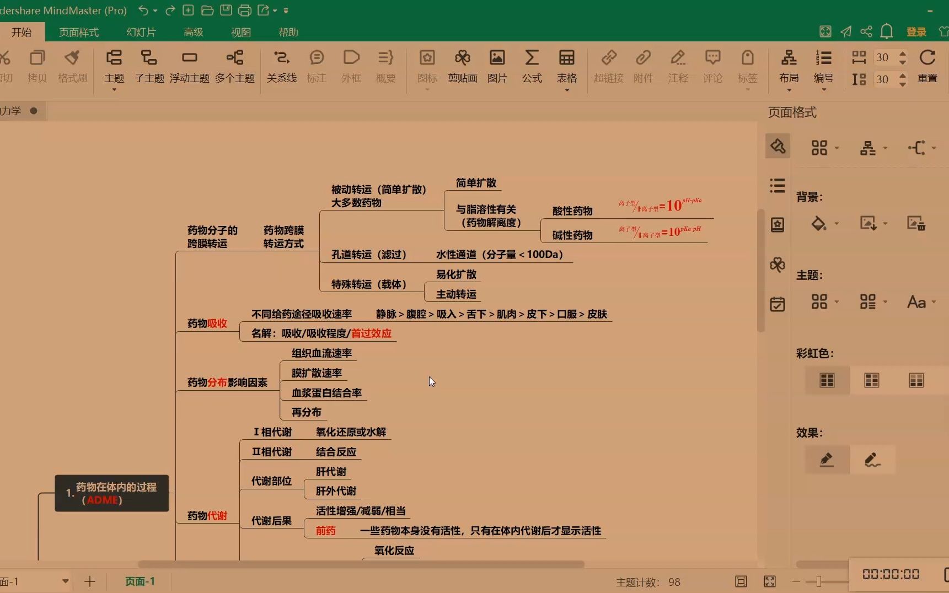Click the share icon near login
The height and width of the screenshot is (593, 949).
[x=866, y=31]
